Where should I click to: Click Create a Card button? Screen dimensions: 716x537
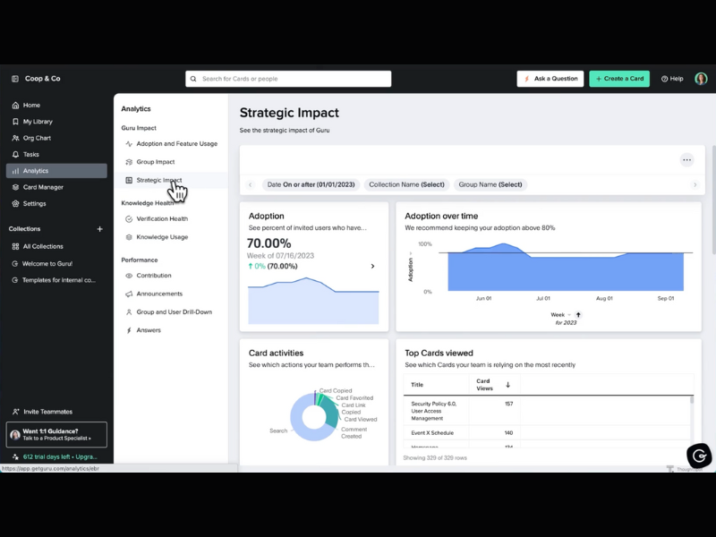point(619,79)
